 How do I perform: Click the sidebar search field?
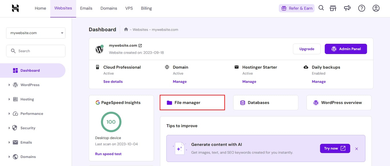[35, 51]
